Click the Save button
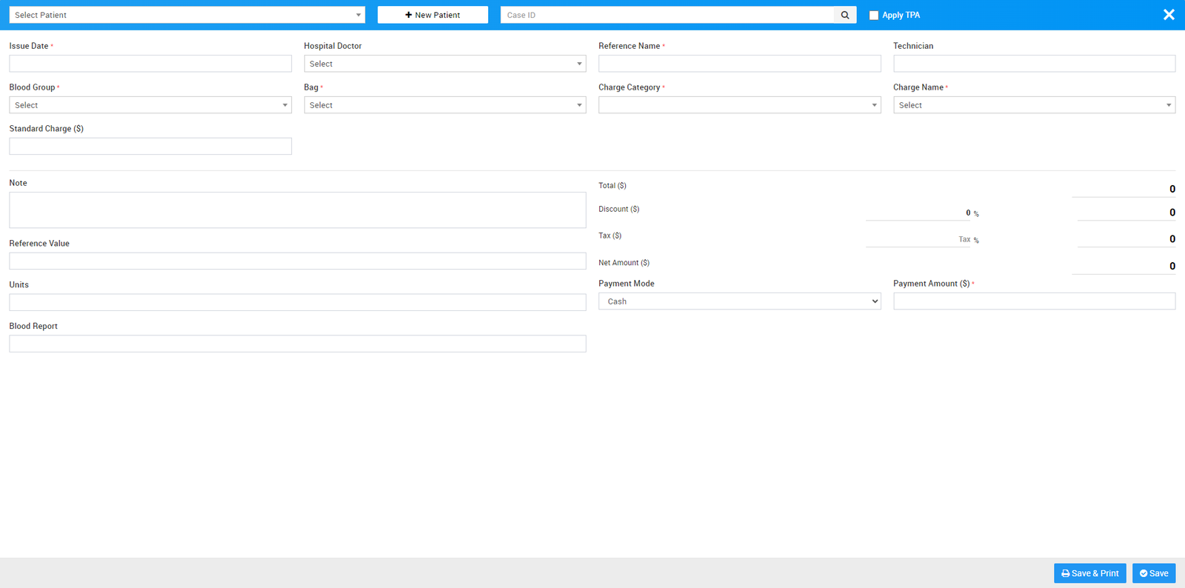This screenshot has height=588, width=1185. (1153, 573)
